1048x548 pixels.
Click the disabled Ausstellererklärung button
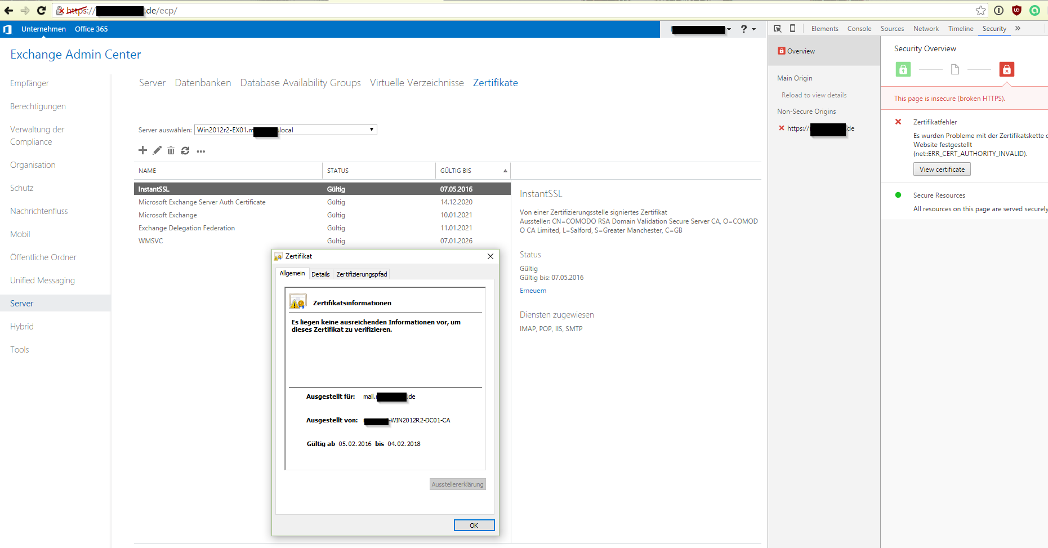[457, 484]
